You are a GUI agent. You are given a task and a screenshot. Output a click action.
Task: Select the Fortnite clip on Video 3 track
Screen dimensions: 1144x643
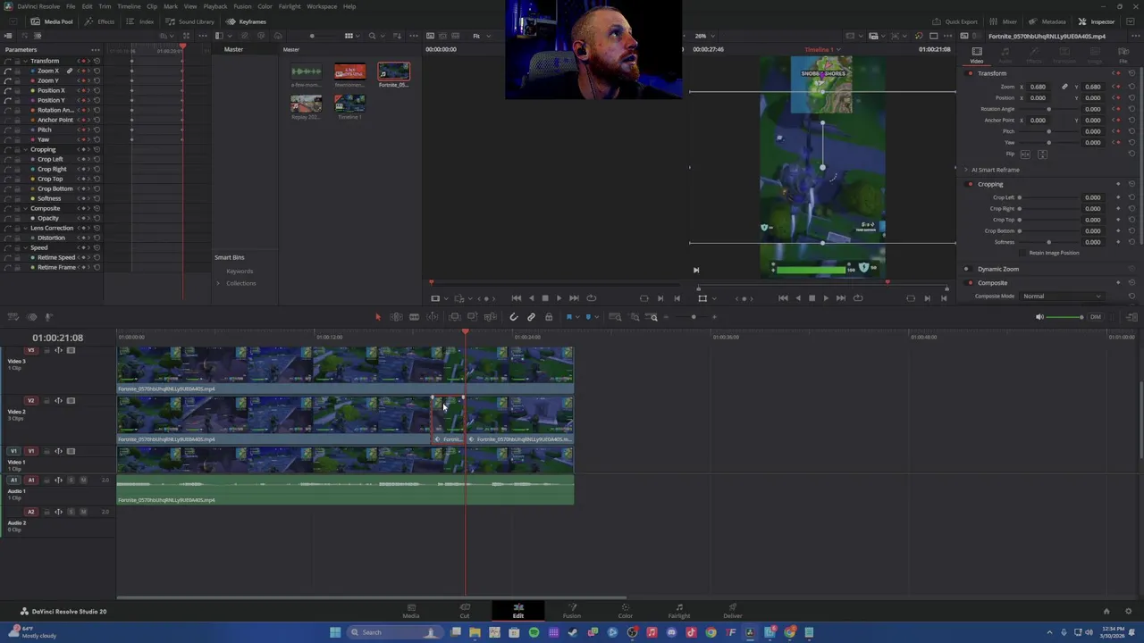[345, 370]
